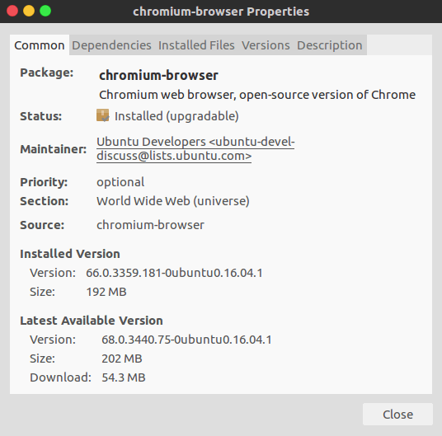Click the installed package status icon
Viewport: 442px width, 436px height.
coord(102,115)
